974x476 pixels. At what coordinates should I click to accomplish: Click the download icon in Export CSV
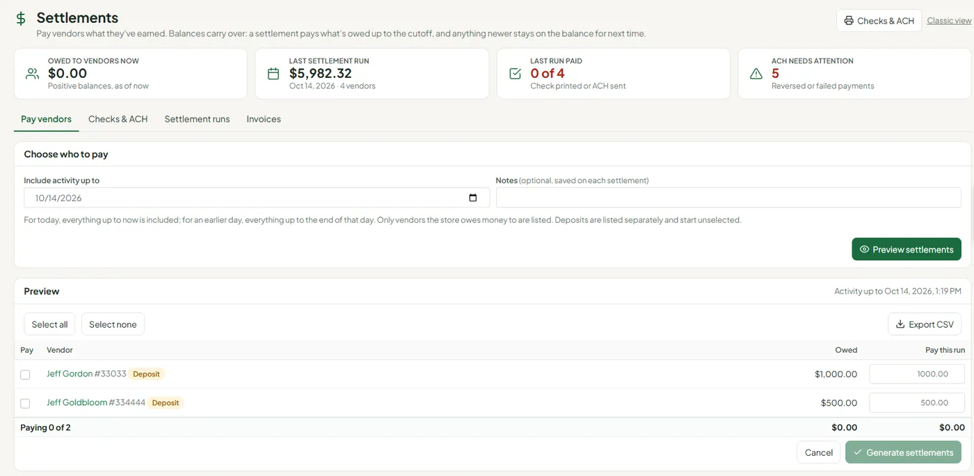(900, 324)
